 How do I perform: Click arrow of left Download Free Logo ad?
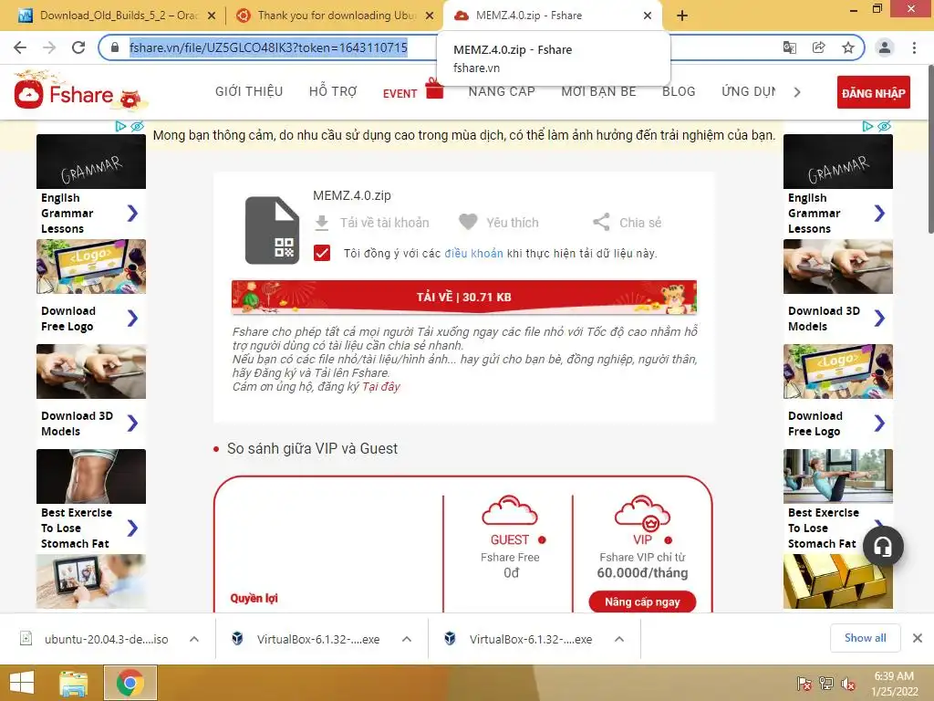(133, 319)
